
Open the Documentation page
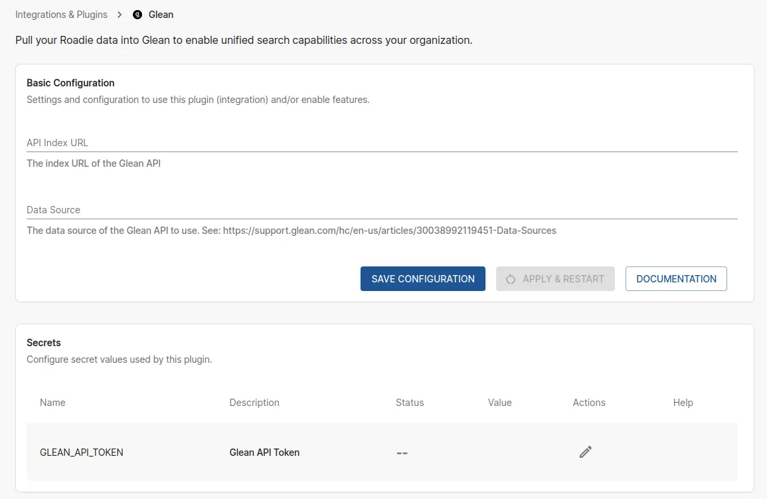(675, 278)
